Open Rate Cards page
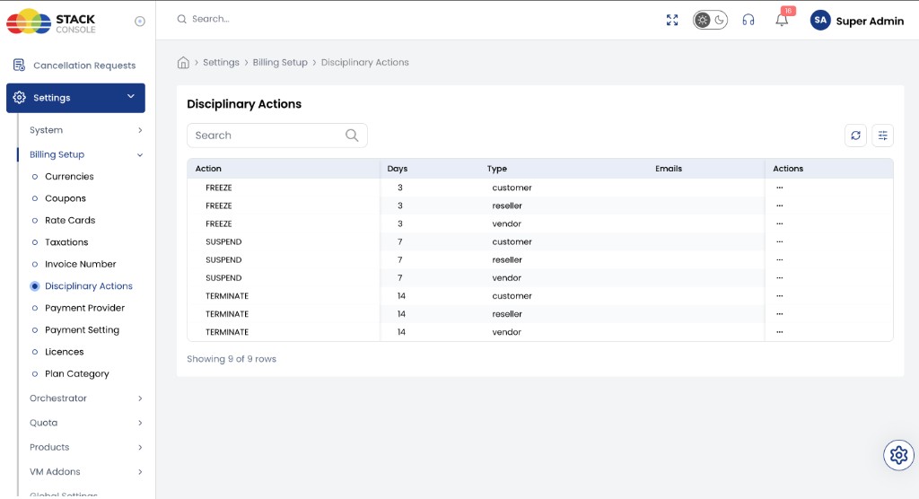919x499 pixels. pos(70,221)
